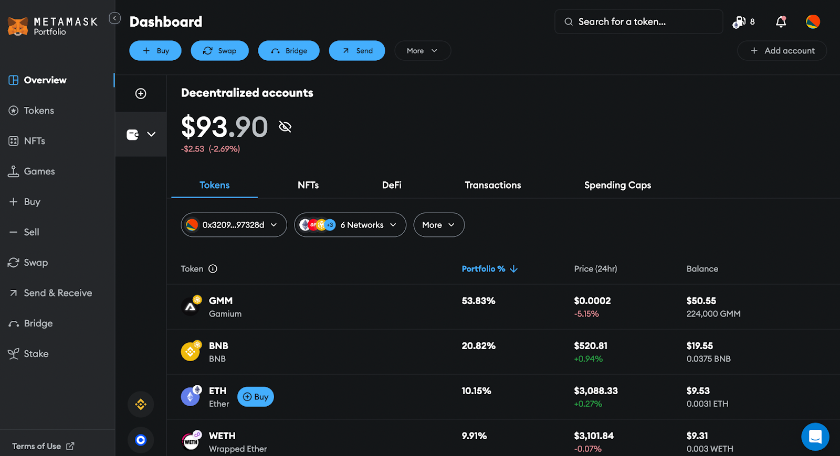Open the 0x3209...97328d account dropdown

click(x=234, y=225)
